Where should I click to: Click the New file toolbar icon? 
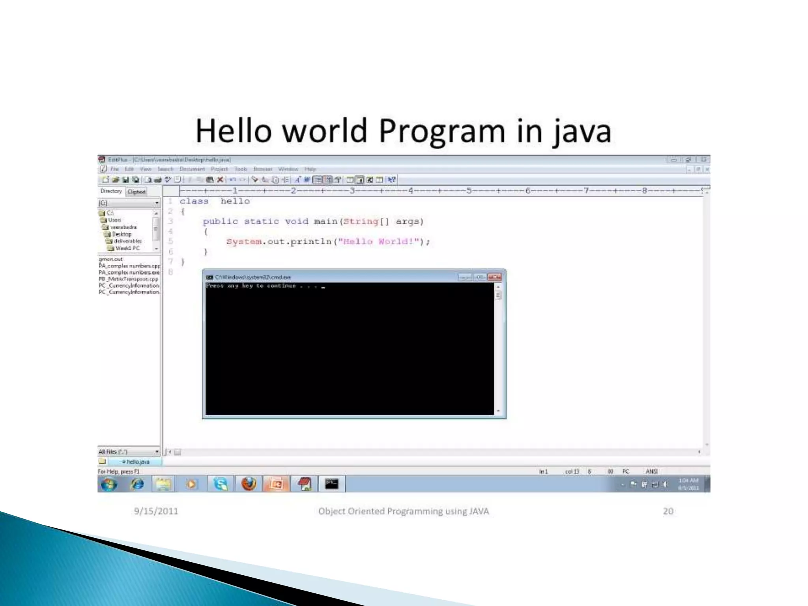(x=105, y=180)
